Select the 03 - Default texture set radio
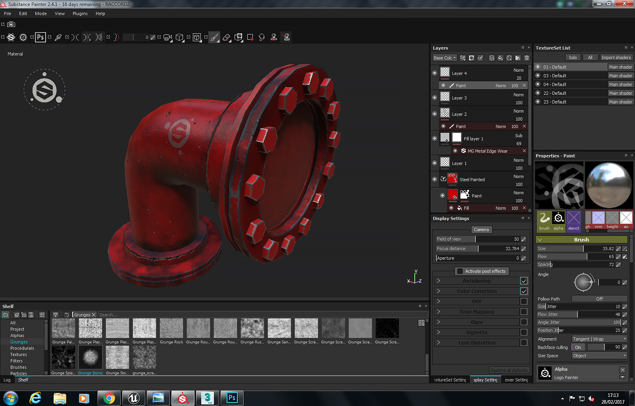This screenshot has height=406, width=635. tap(538, 76)
